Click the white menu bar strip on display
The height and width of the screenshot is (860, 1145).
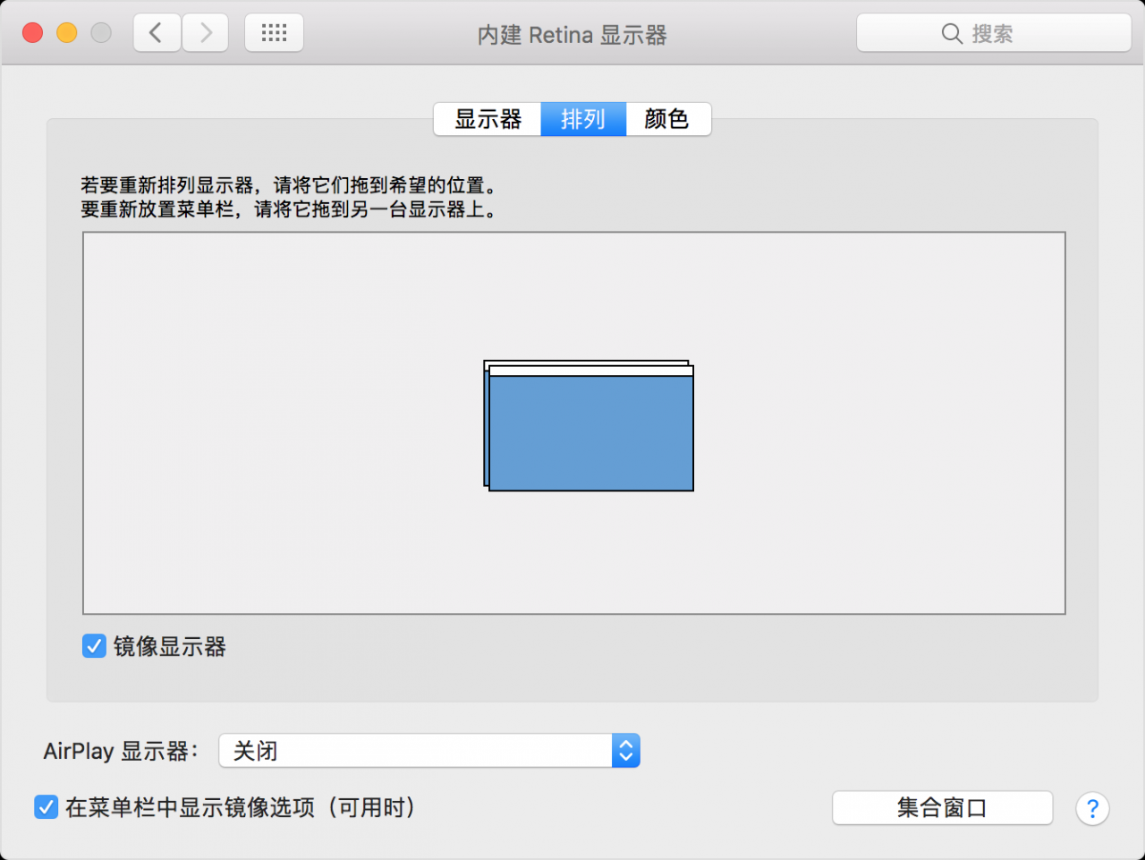[x=591, y=370]
